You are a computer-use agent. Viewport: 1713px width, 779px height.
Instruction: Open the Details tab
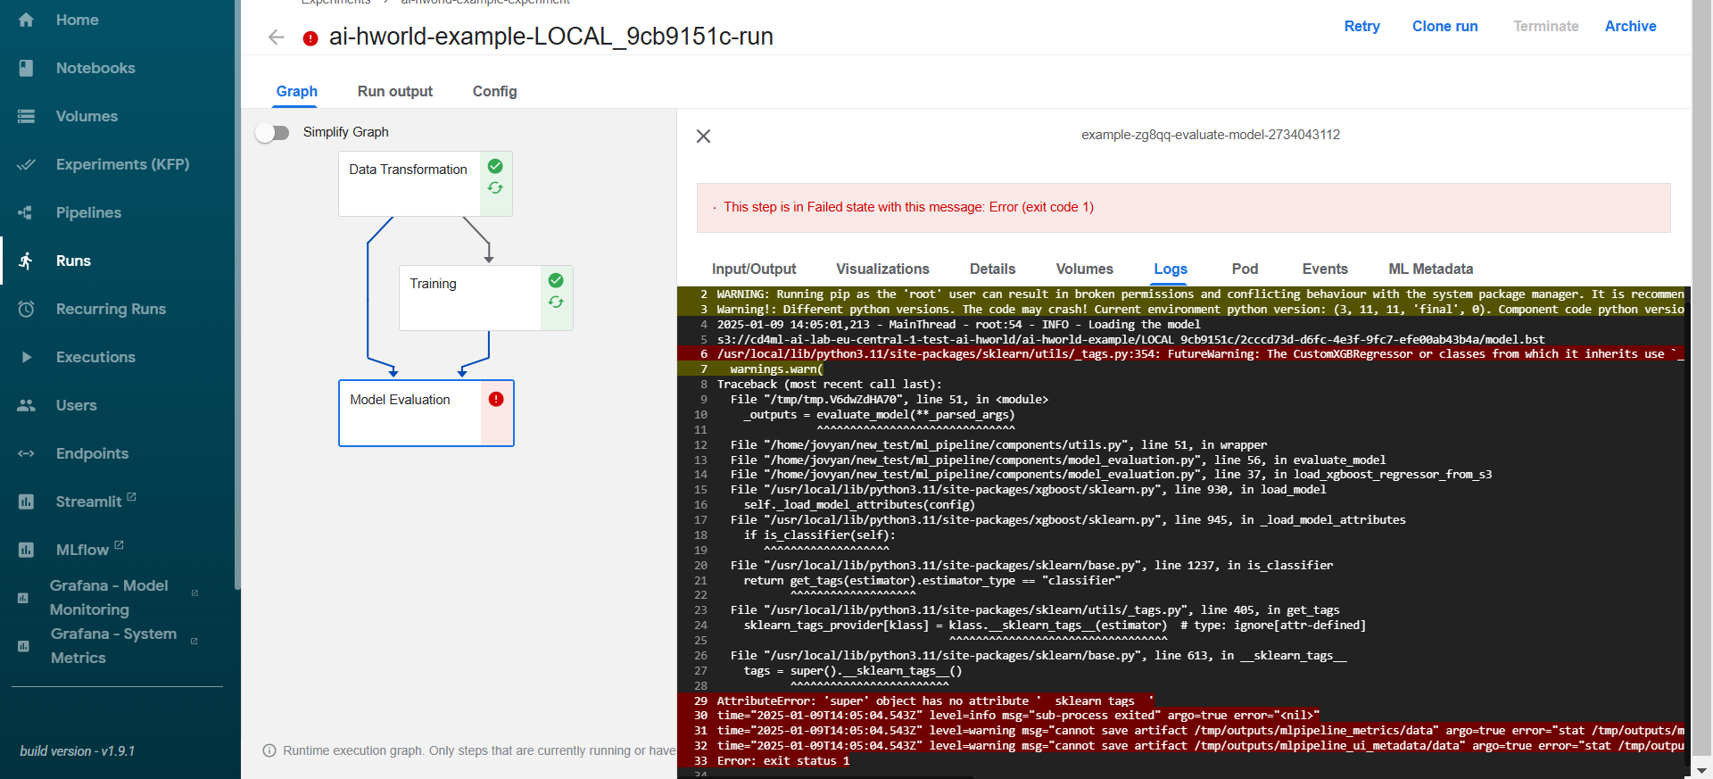pos(993,269)
